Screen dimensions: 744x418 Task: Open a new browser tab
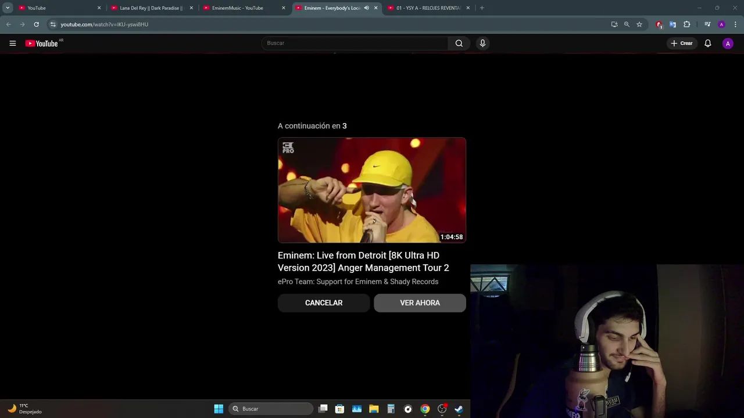click(482, 8)
